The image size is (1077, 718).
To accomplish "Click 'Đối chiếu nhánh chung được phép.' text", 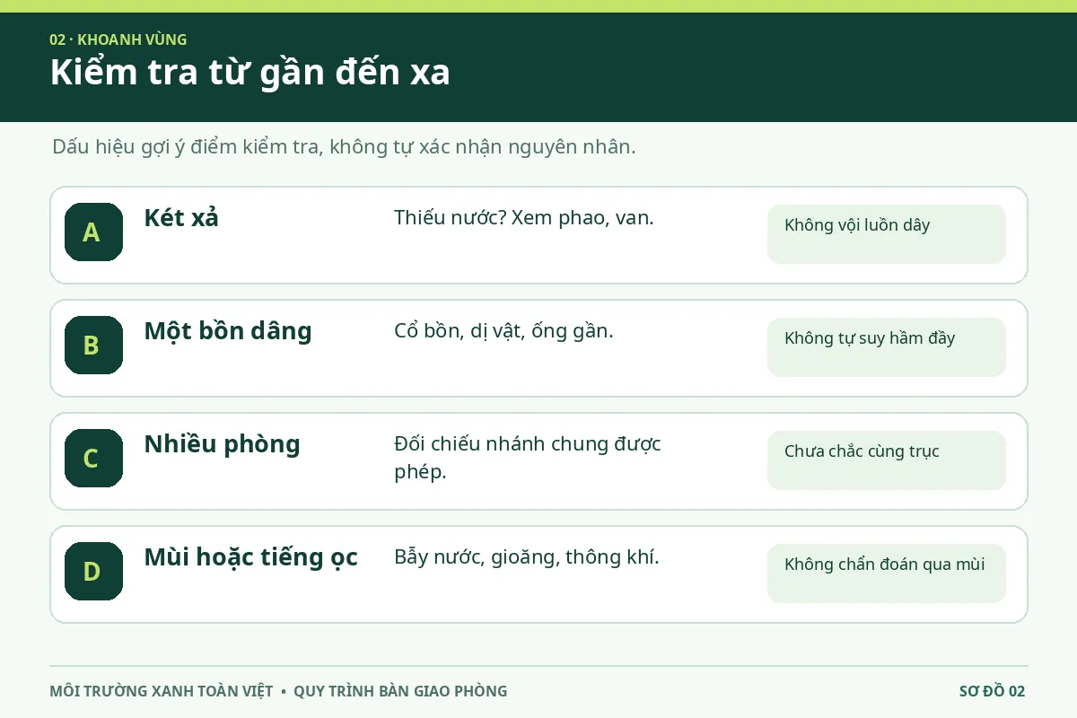I will click(x=528, y=458).
